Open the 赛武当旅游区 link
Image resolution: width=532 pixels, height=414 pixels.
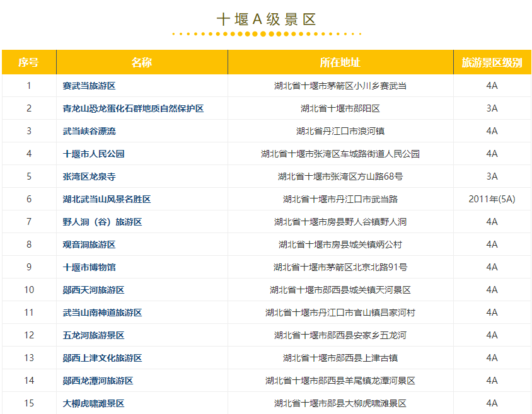click(89, 86)
